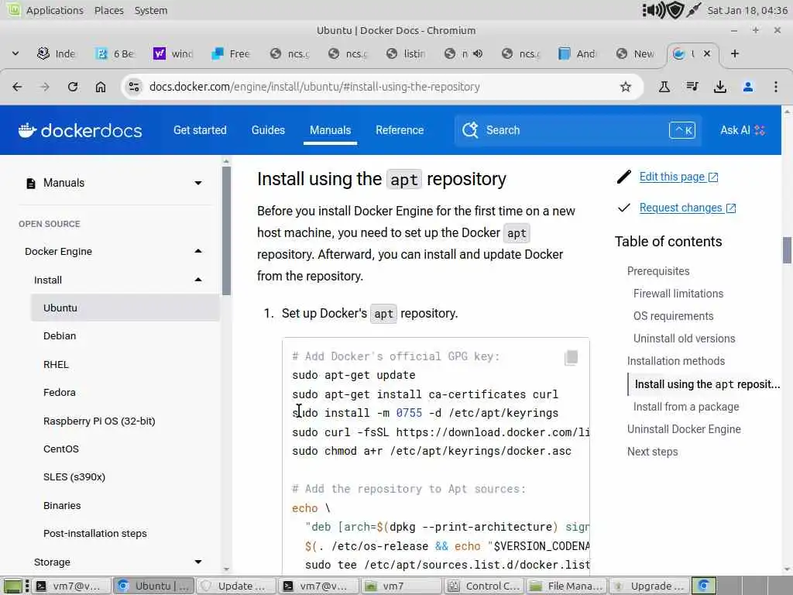This screenshot has height=595, width=793.
Task: Click the show desktop icon in bottom panel
Action: click(x=13, y=586)
